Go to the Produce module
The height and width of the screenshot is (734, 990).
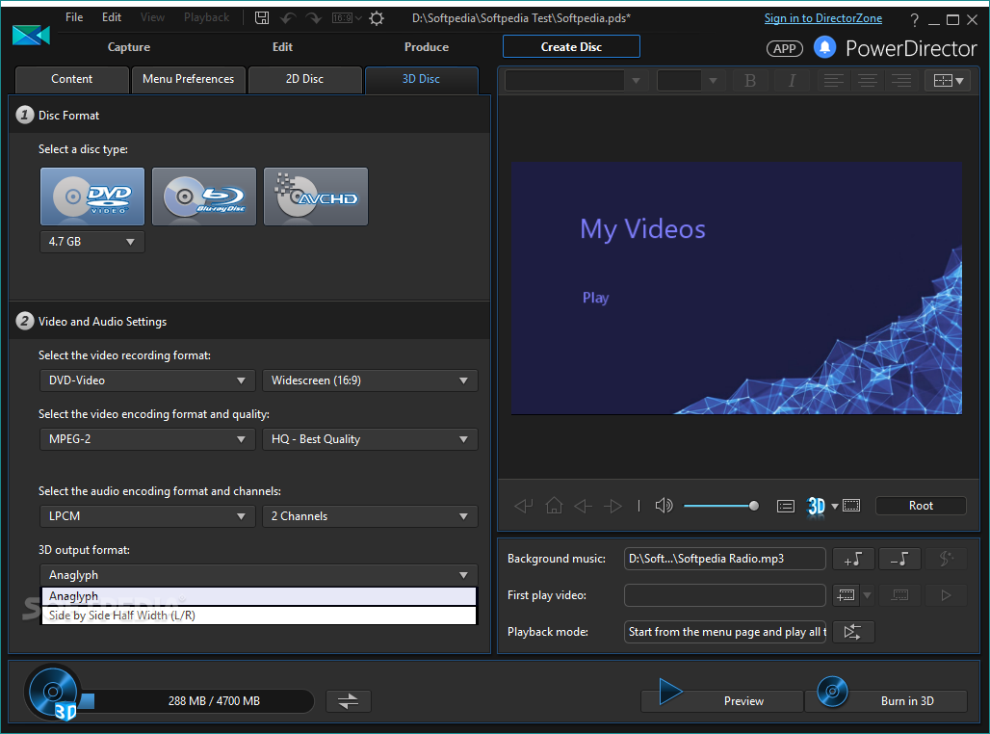point(427,47)
